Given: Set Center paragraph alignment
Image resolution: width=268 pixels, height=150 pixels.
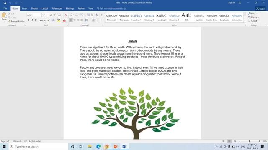Looking at the screenshot, I should pyautogui.click(x=75, y=20).
